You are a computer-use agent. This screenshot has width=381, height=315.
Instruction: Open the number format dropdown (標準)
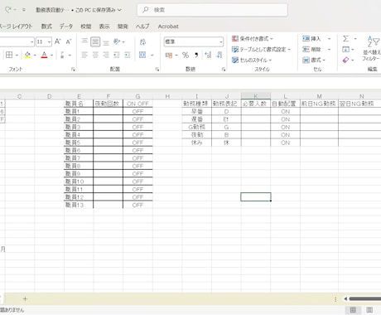(x=221, y=42)
